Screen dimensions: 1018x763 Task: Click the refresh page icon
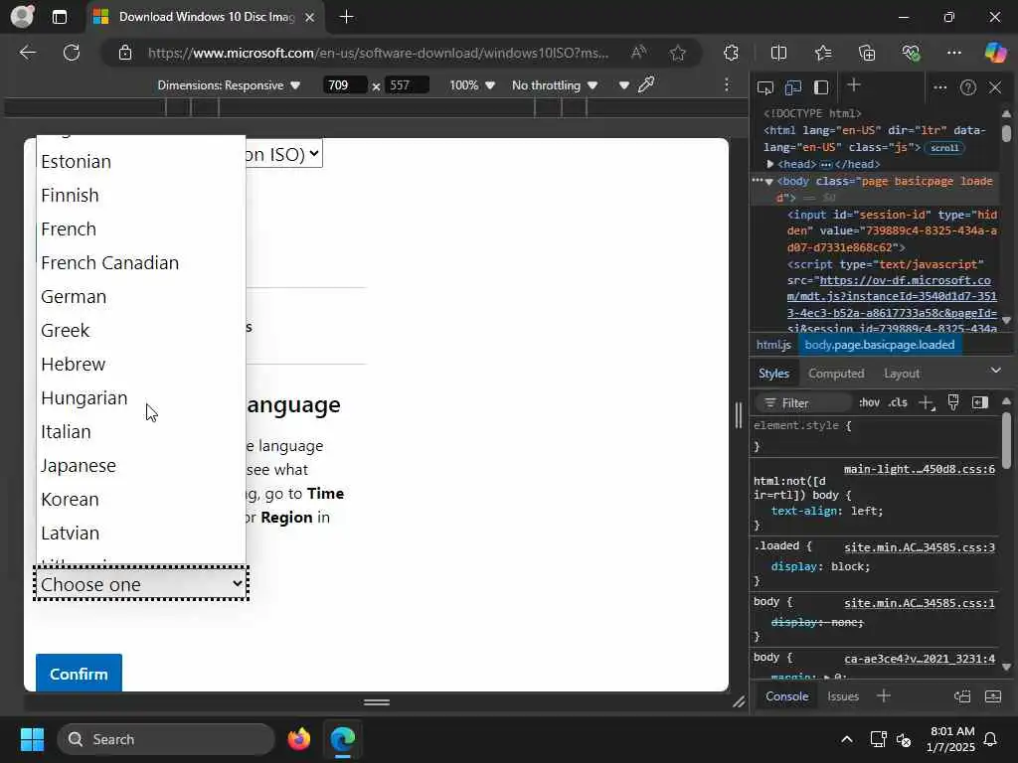pyautogui.click(x=72, y=53)
